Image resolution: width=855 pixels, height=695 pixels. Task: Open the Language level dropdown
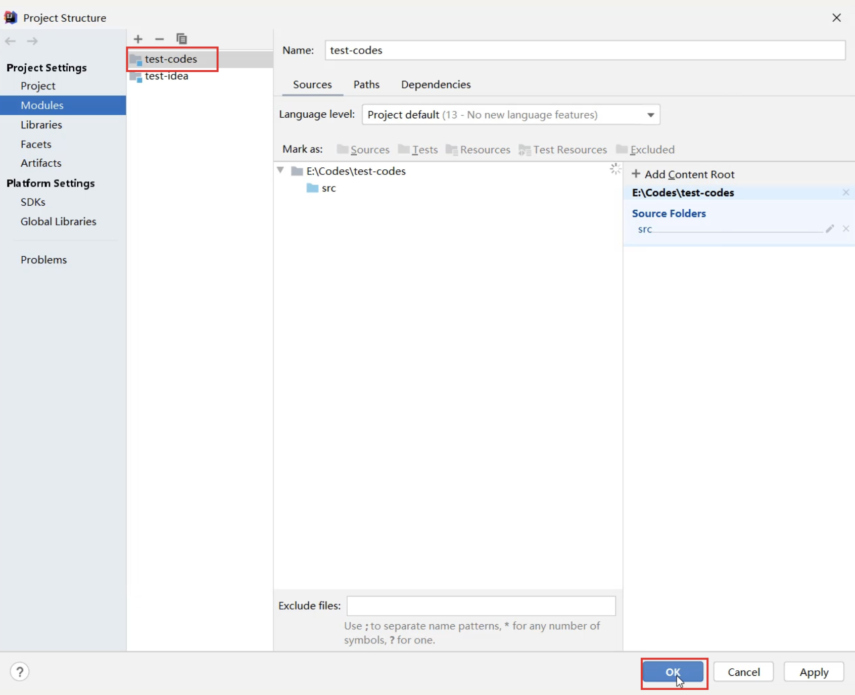511,115
